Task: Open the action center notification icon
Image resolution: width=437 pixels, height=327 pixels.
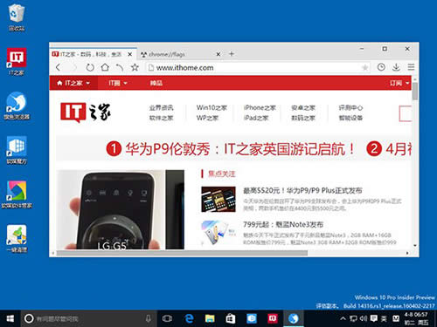Action: click(373, 318)
